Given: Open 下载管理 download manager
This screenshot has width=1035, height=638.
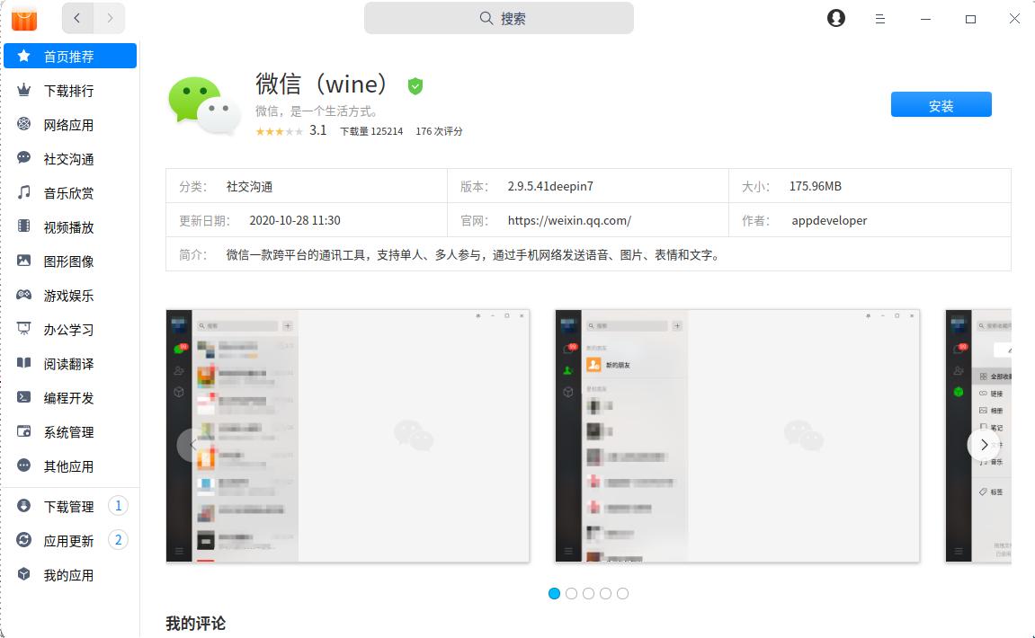Looking at the screenshot, I should (68, 505).
